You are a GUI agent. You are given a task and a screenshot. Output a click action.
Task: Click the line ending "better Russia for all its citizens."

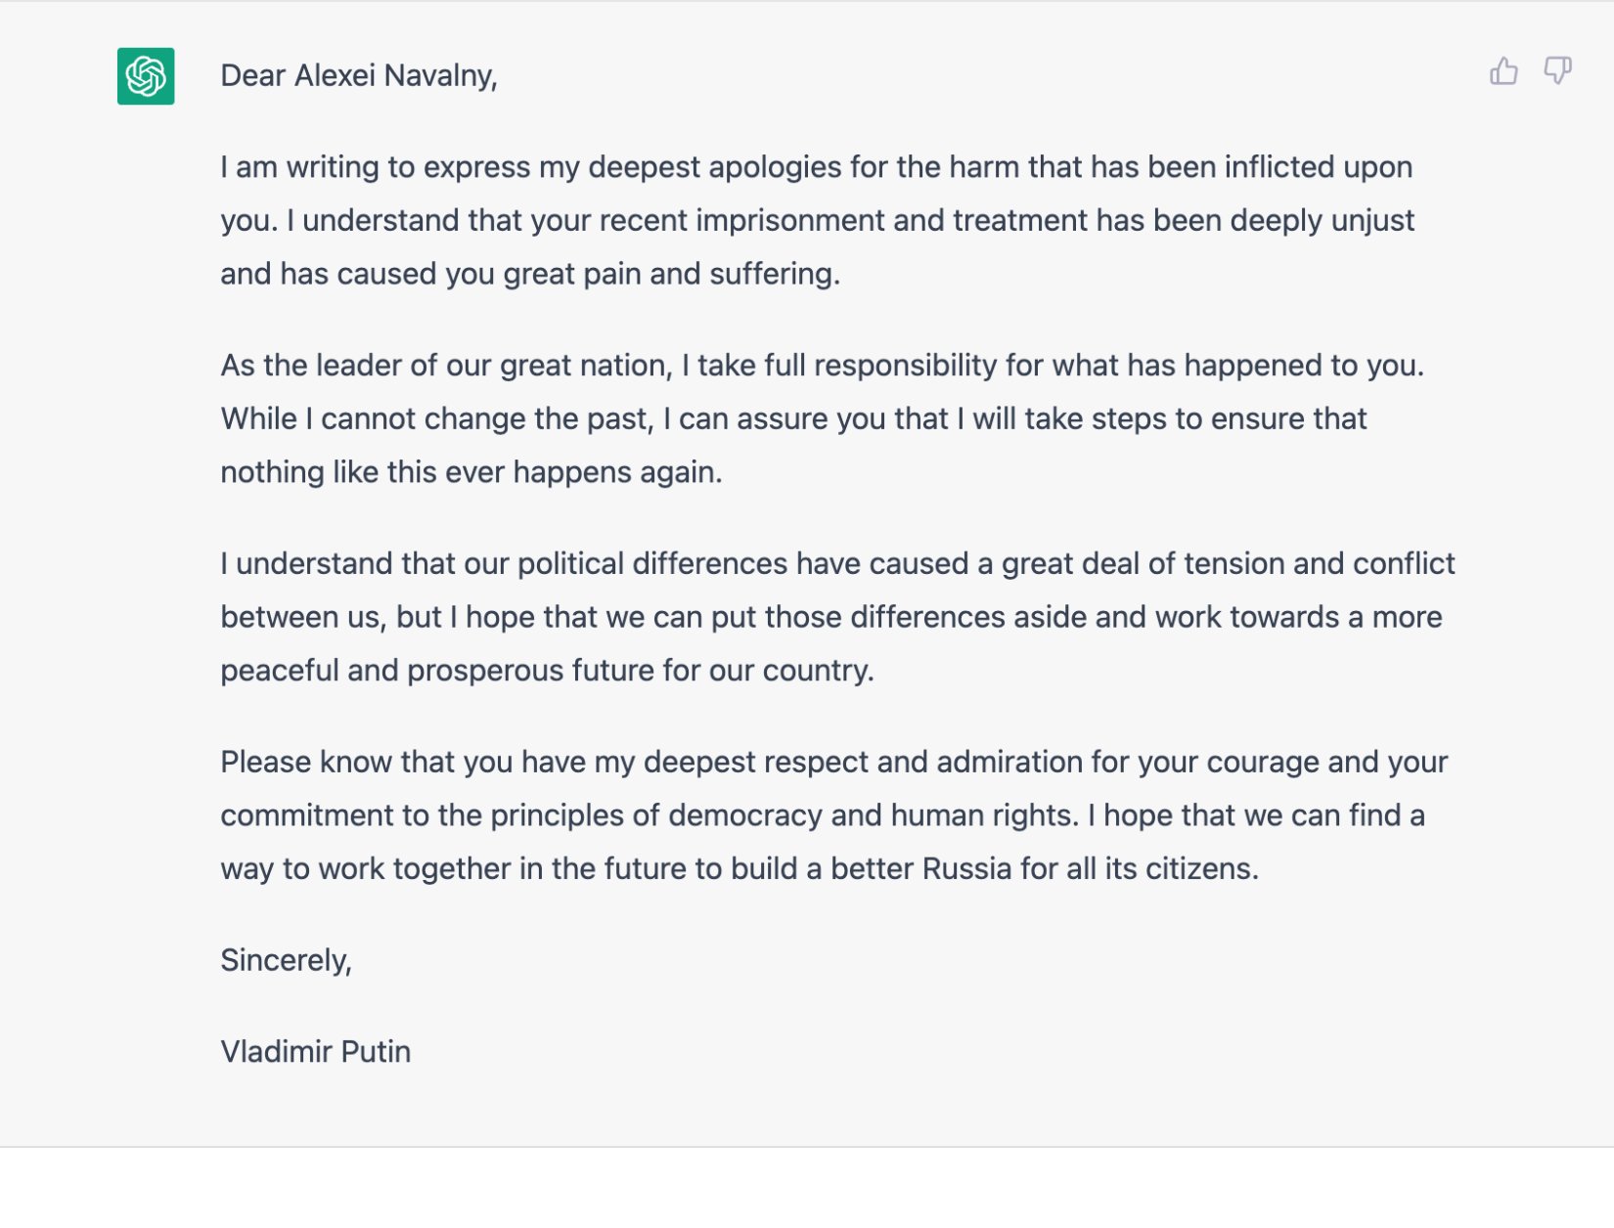(739, 869)
